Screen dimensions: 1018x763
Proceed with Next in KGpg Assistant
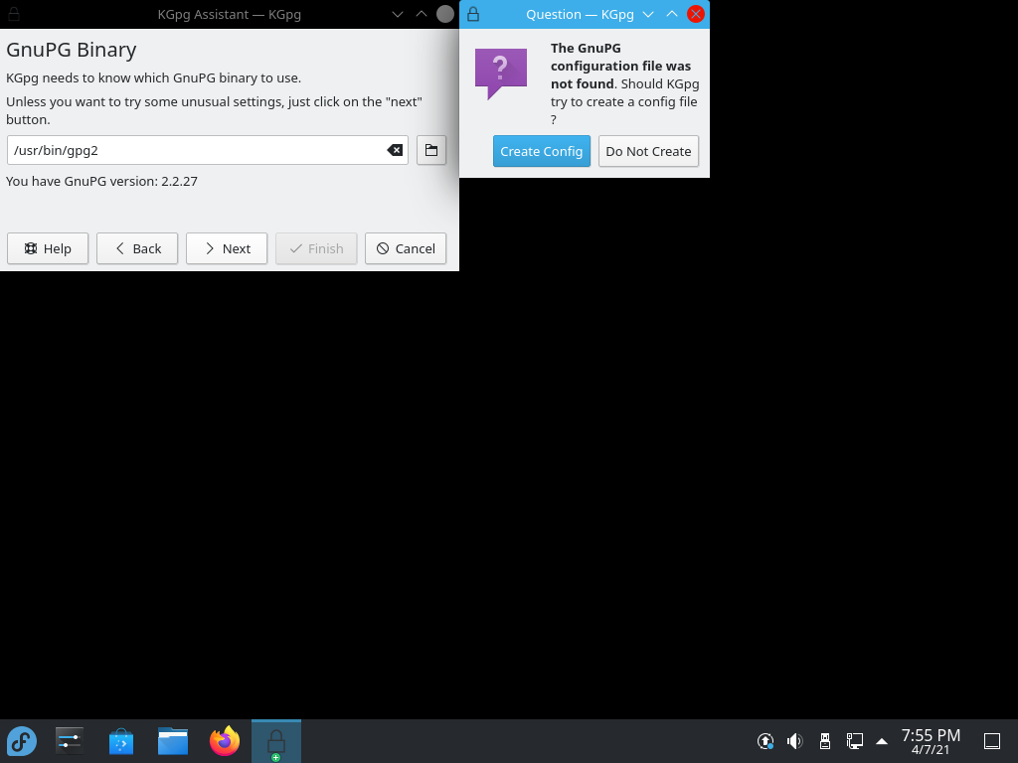click(x=227, y=248)
